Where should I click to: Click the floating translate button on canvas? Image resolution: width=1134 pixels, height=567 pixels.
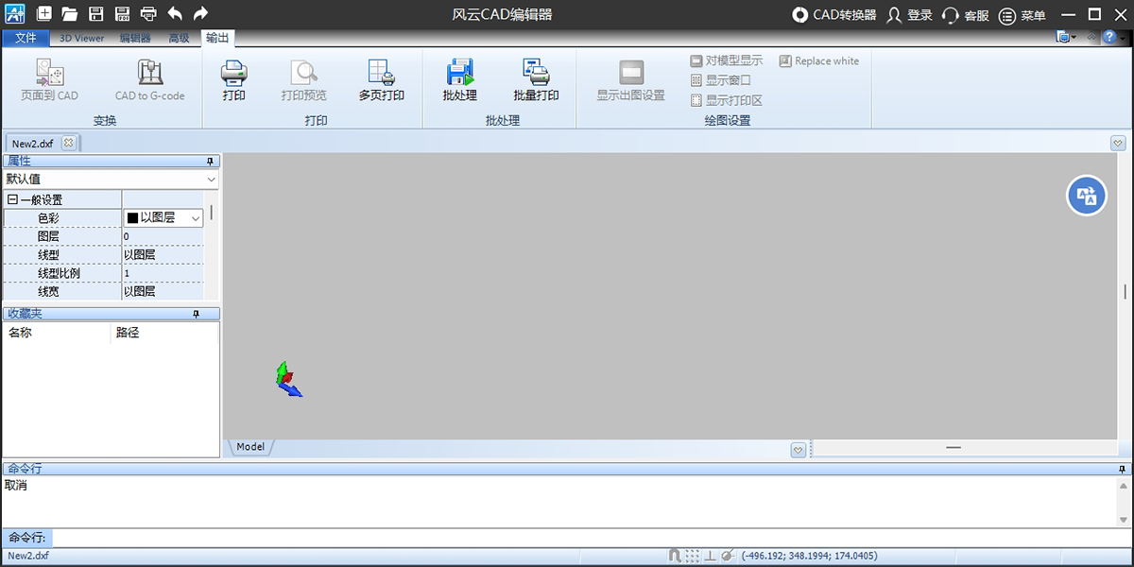pyautogui.click(x=1087, y=196)
